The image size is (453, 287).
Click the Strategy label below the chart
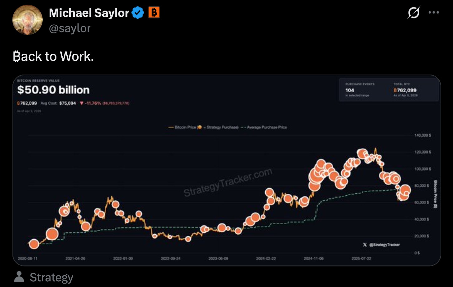51,277
